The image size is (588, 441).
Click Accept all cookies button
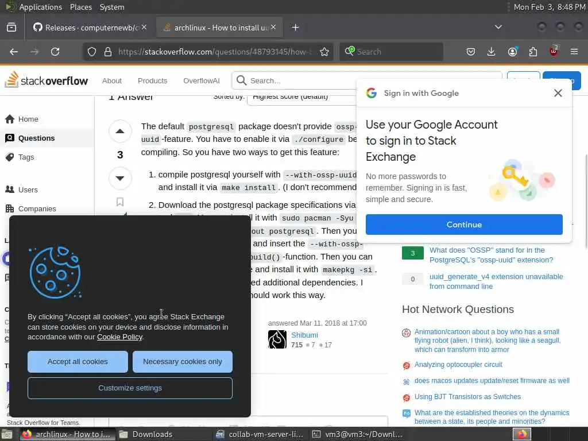[78, 362]
